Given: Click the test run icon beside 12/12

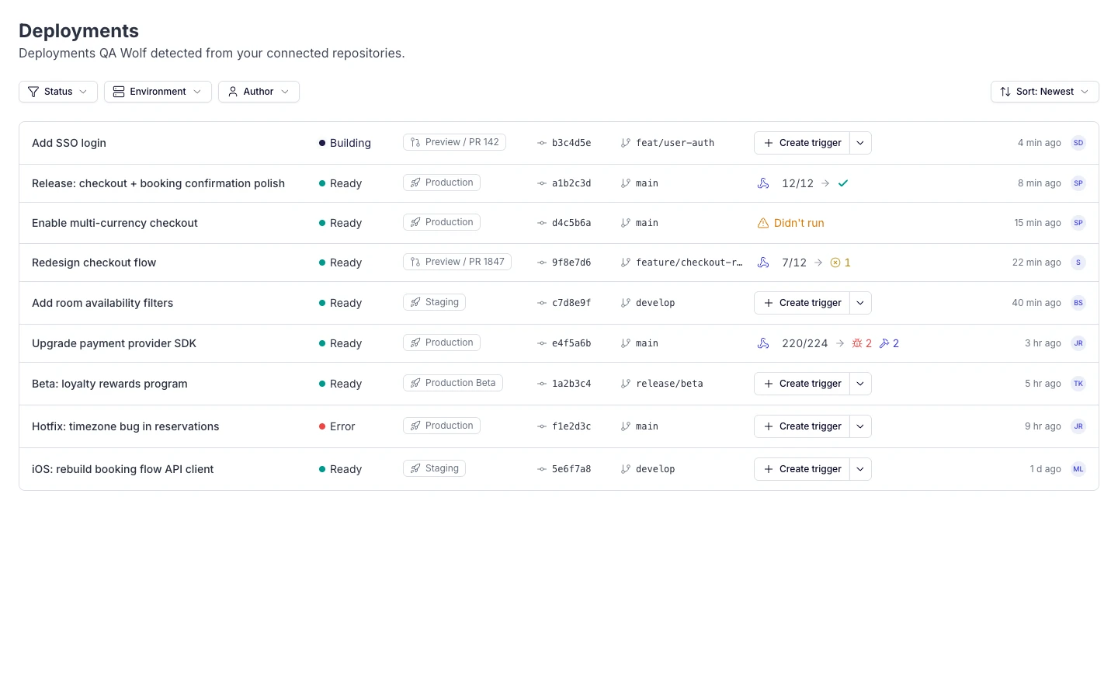Looking at the screenshot, I should 763,183.
